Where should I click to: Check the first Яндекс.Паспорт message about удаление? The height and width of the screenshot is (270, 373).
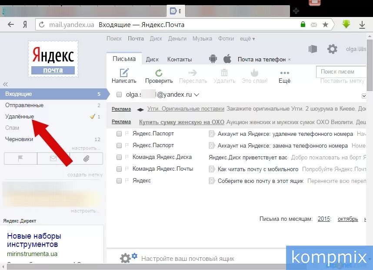click(119, 134)
